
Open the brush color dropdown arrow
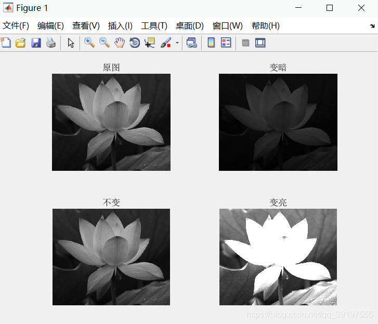click(177, 43)
